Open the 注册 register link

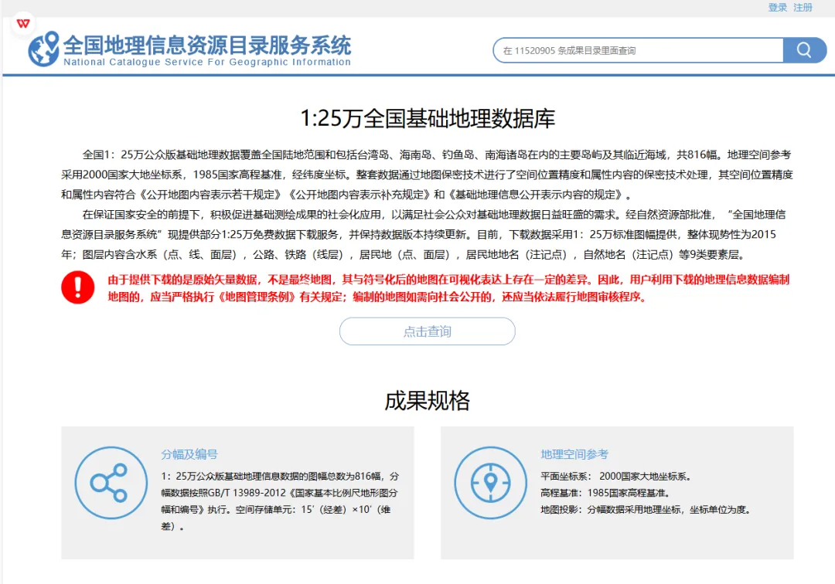tap(803, 8)
